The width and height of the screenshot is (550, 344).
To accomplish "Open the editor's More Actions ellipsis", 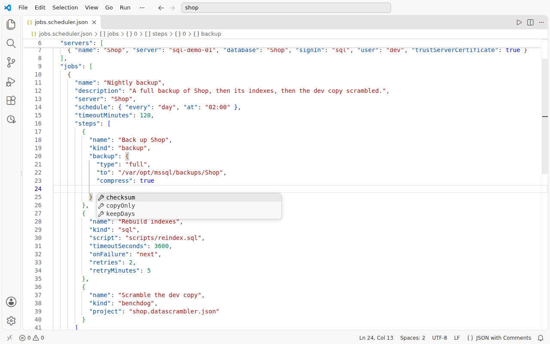I will (541, 22).
